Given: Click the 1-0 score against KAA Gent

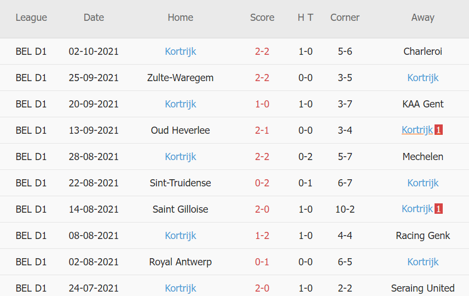Looking at the screenshot, I should (262, 104).
